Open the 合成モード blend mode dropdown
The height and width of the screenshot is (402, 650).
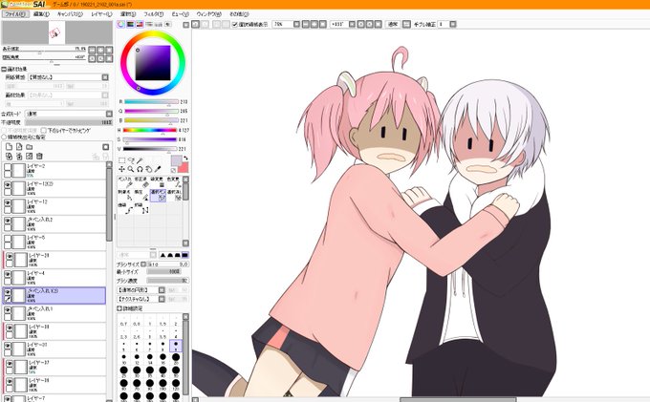[x=109, y=114]
